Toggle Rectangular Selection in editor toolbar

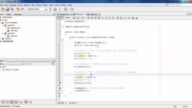[x=102, y=18]
